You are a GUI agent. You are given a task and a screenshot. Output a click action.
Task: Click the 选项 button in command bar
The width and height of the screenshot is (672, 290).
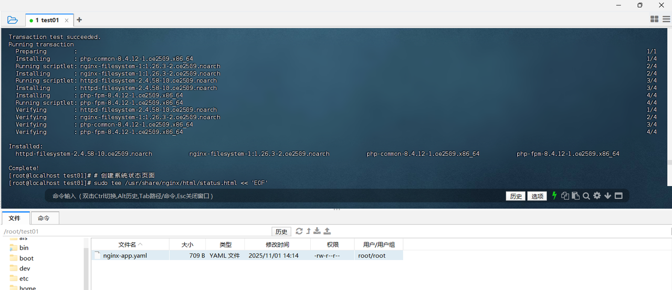click(x=538, y=196)
